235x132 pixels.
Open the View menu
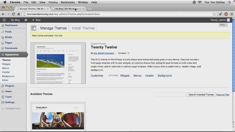point(42,2)
